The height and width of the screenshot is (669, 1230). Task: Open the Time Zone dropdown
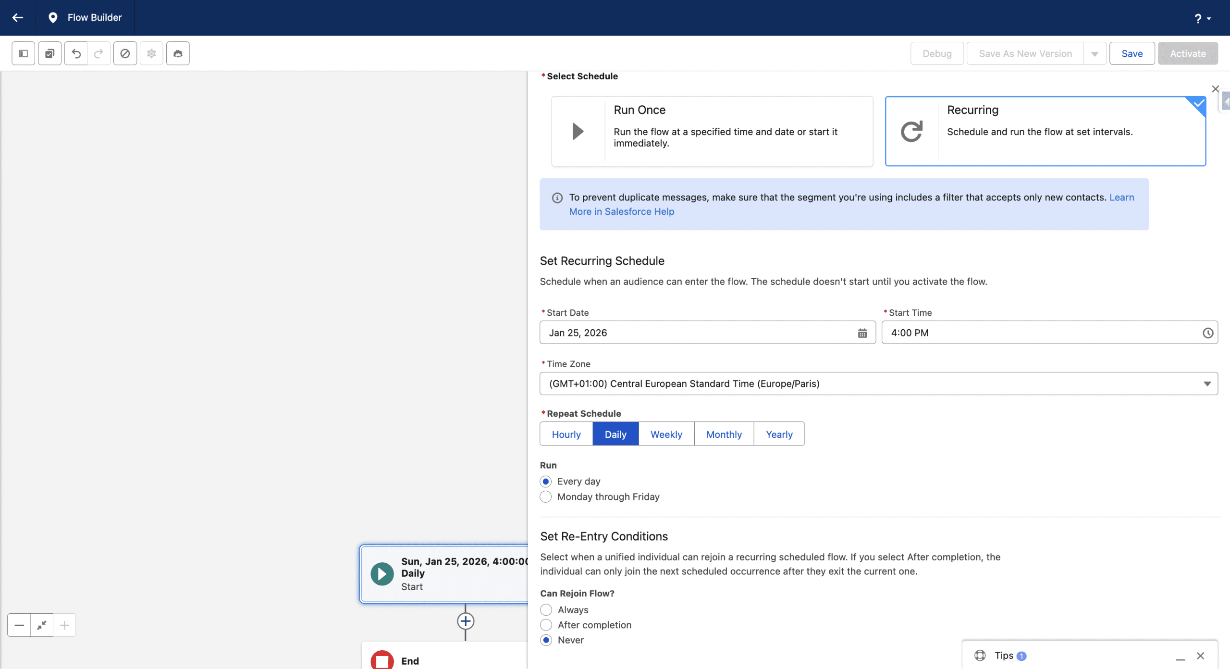coord(878,384)
